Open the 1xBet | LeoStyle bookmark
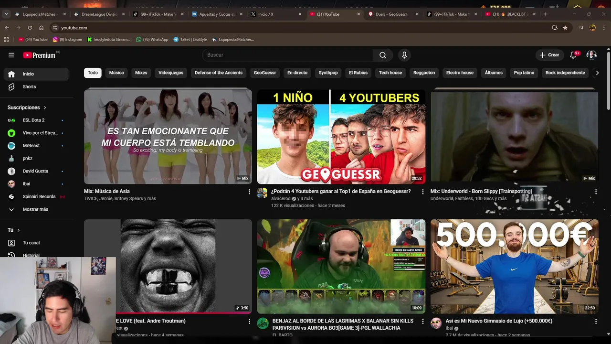Viewport: 611px width, 344px height. [190, 40]
